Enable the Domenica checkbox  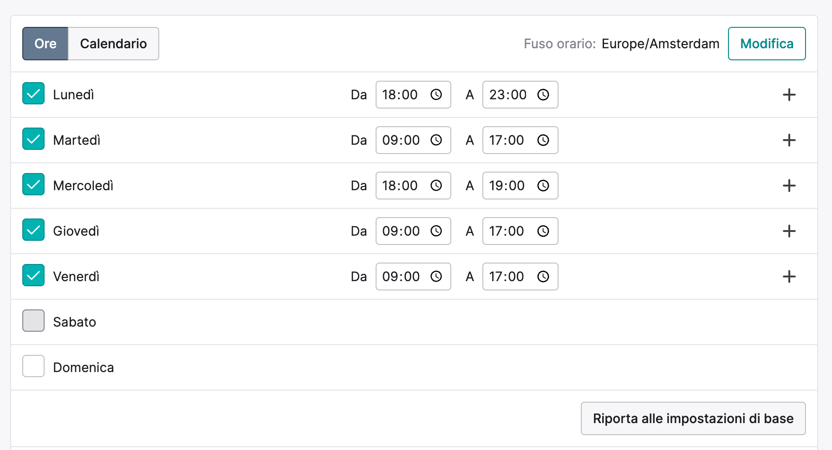[33, 366]
